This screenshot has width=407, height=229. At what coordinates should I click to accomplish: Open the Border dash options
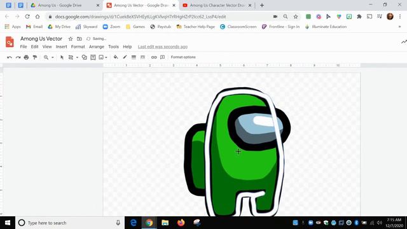click(x=142, y=57)
